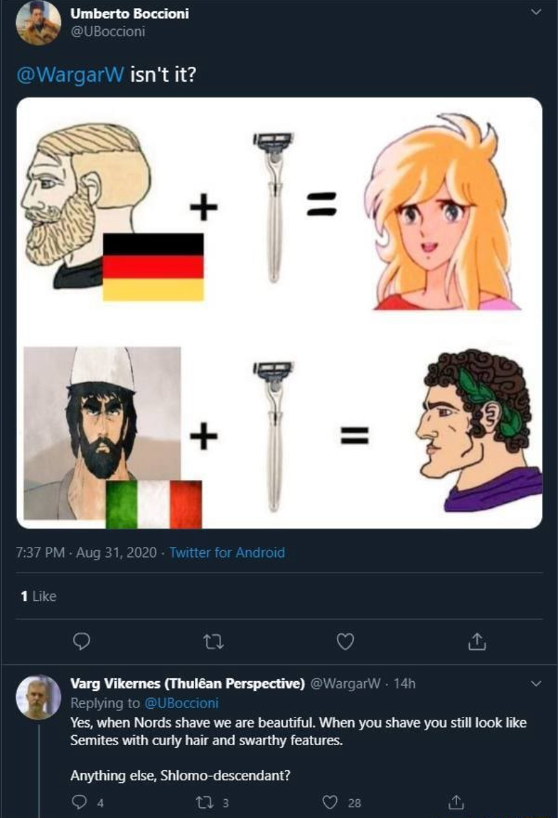View the 1 Like list

[x=38, y=596]
